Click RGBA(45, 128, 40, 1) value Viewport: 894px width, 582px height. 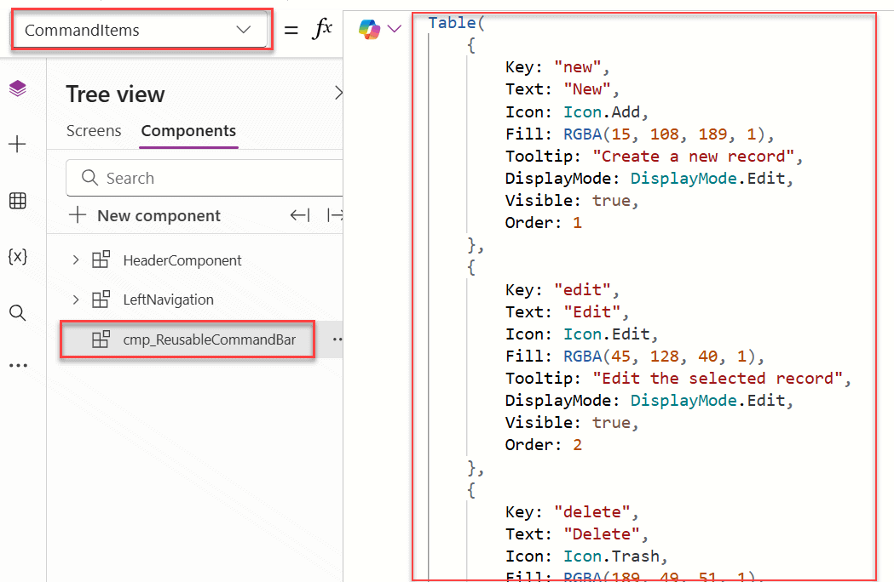pos(659,357)
